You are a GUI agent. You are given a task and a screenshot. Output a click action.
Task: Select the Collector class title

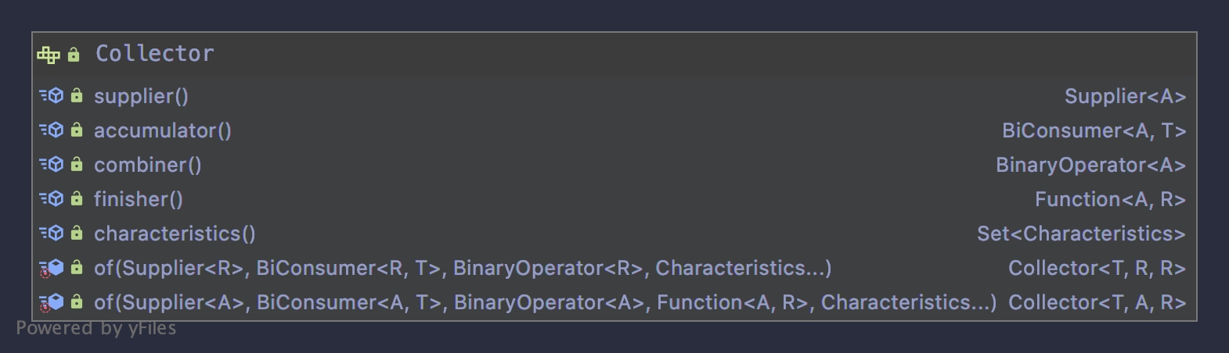154,54
